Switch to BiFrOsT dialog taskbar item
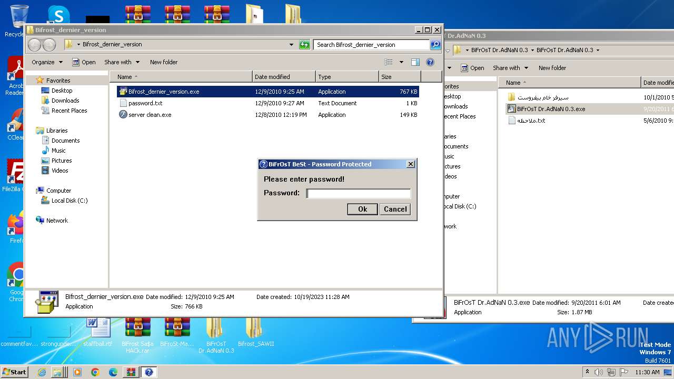674x379 pixels. (149, 372)
